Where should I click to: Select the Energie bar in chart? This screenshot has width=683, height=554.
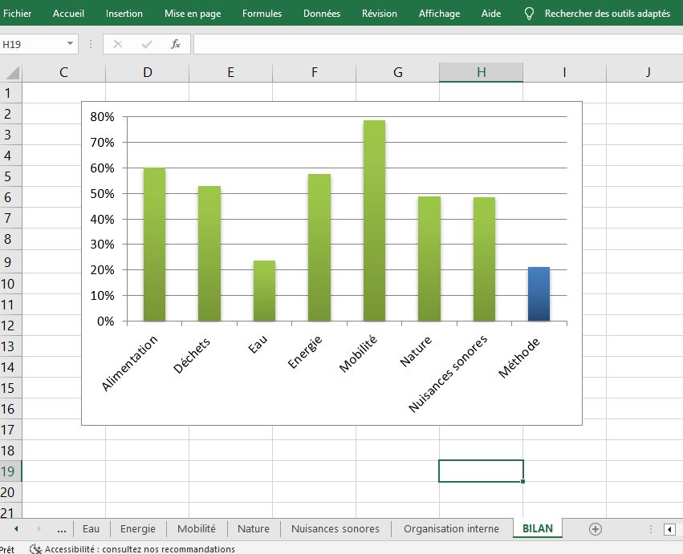click(x=319, y=248)
